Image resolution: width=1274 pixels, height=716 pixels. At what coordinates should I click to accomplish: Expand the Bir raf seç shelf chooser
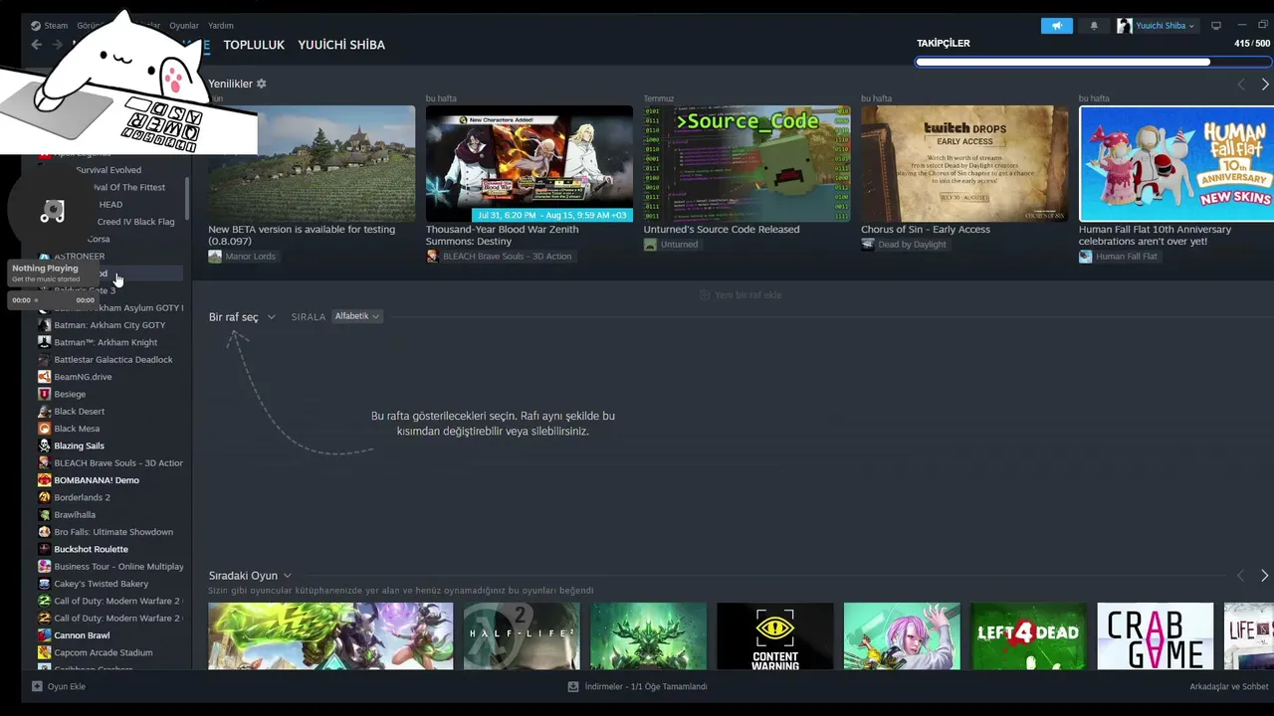tap(242, 317)
